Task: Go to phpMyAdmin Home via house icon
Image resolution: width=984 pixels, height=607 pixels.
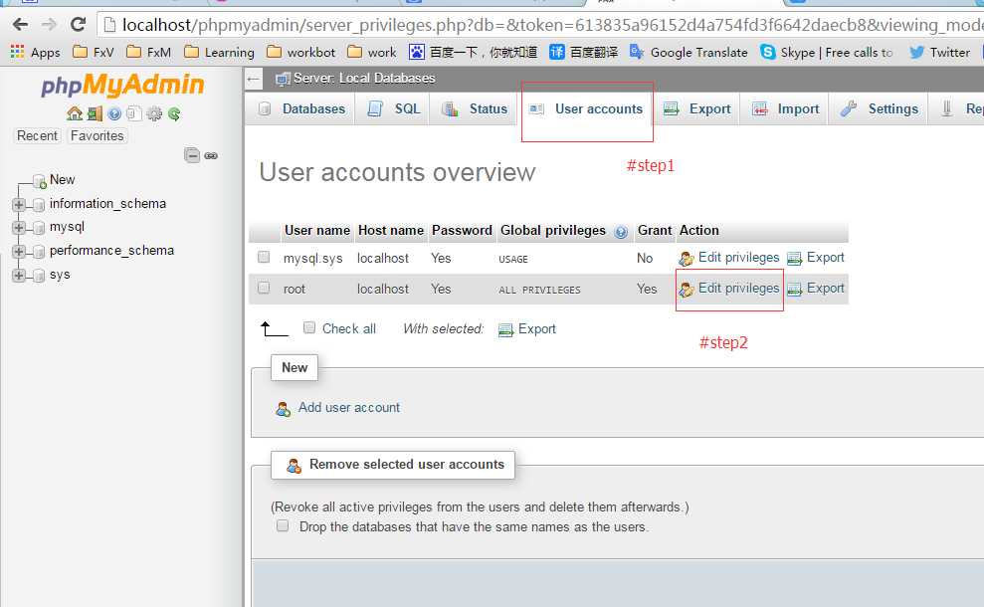Action: pos(75,113)
